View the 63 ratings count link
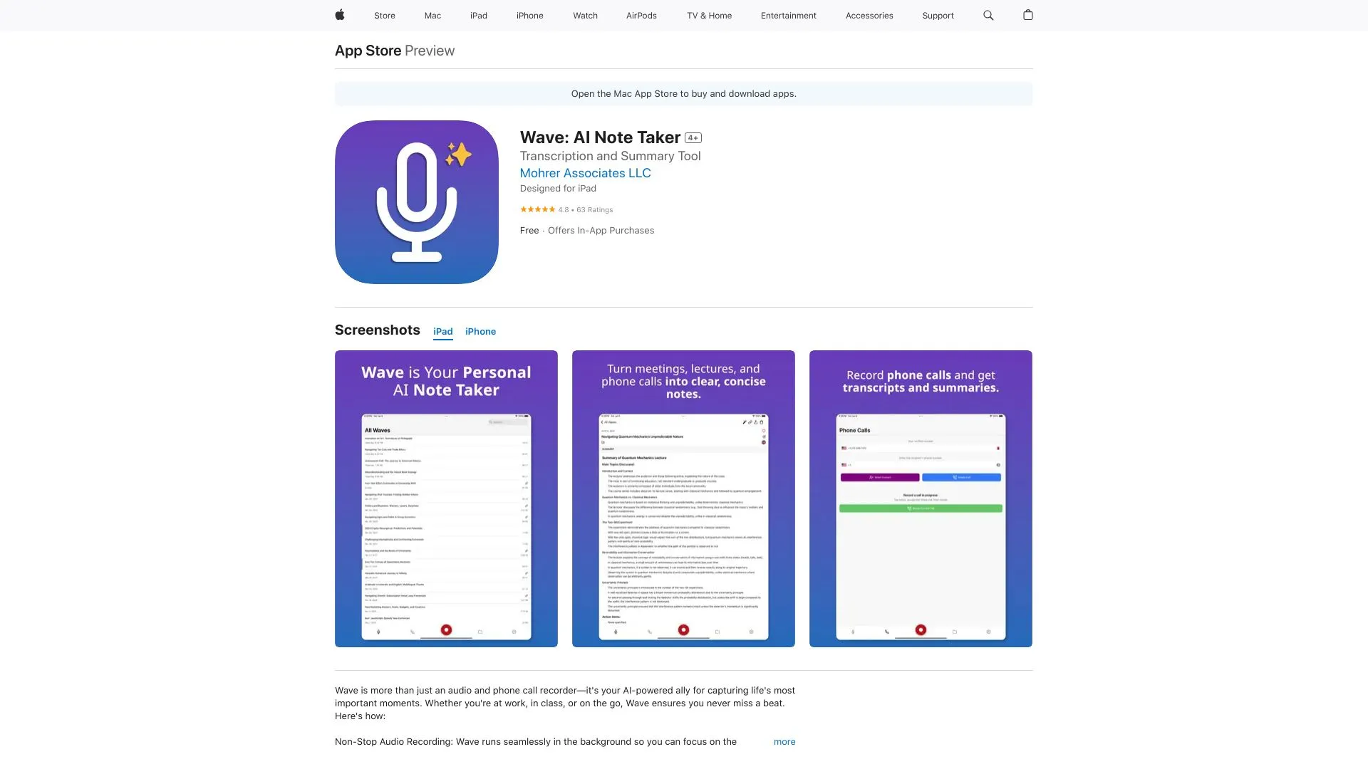The height and width of the screenshot is (769, 1368). pyautogui.click(x=595, y=209)
